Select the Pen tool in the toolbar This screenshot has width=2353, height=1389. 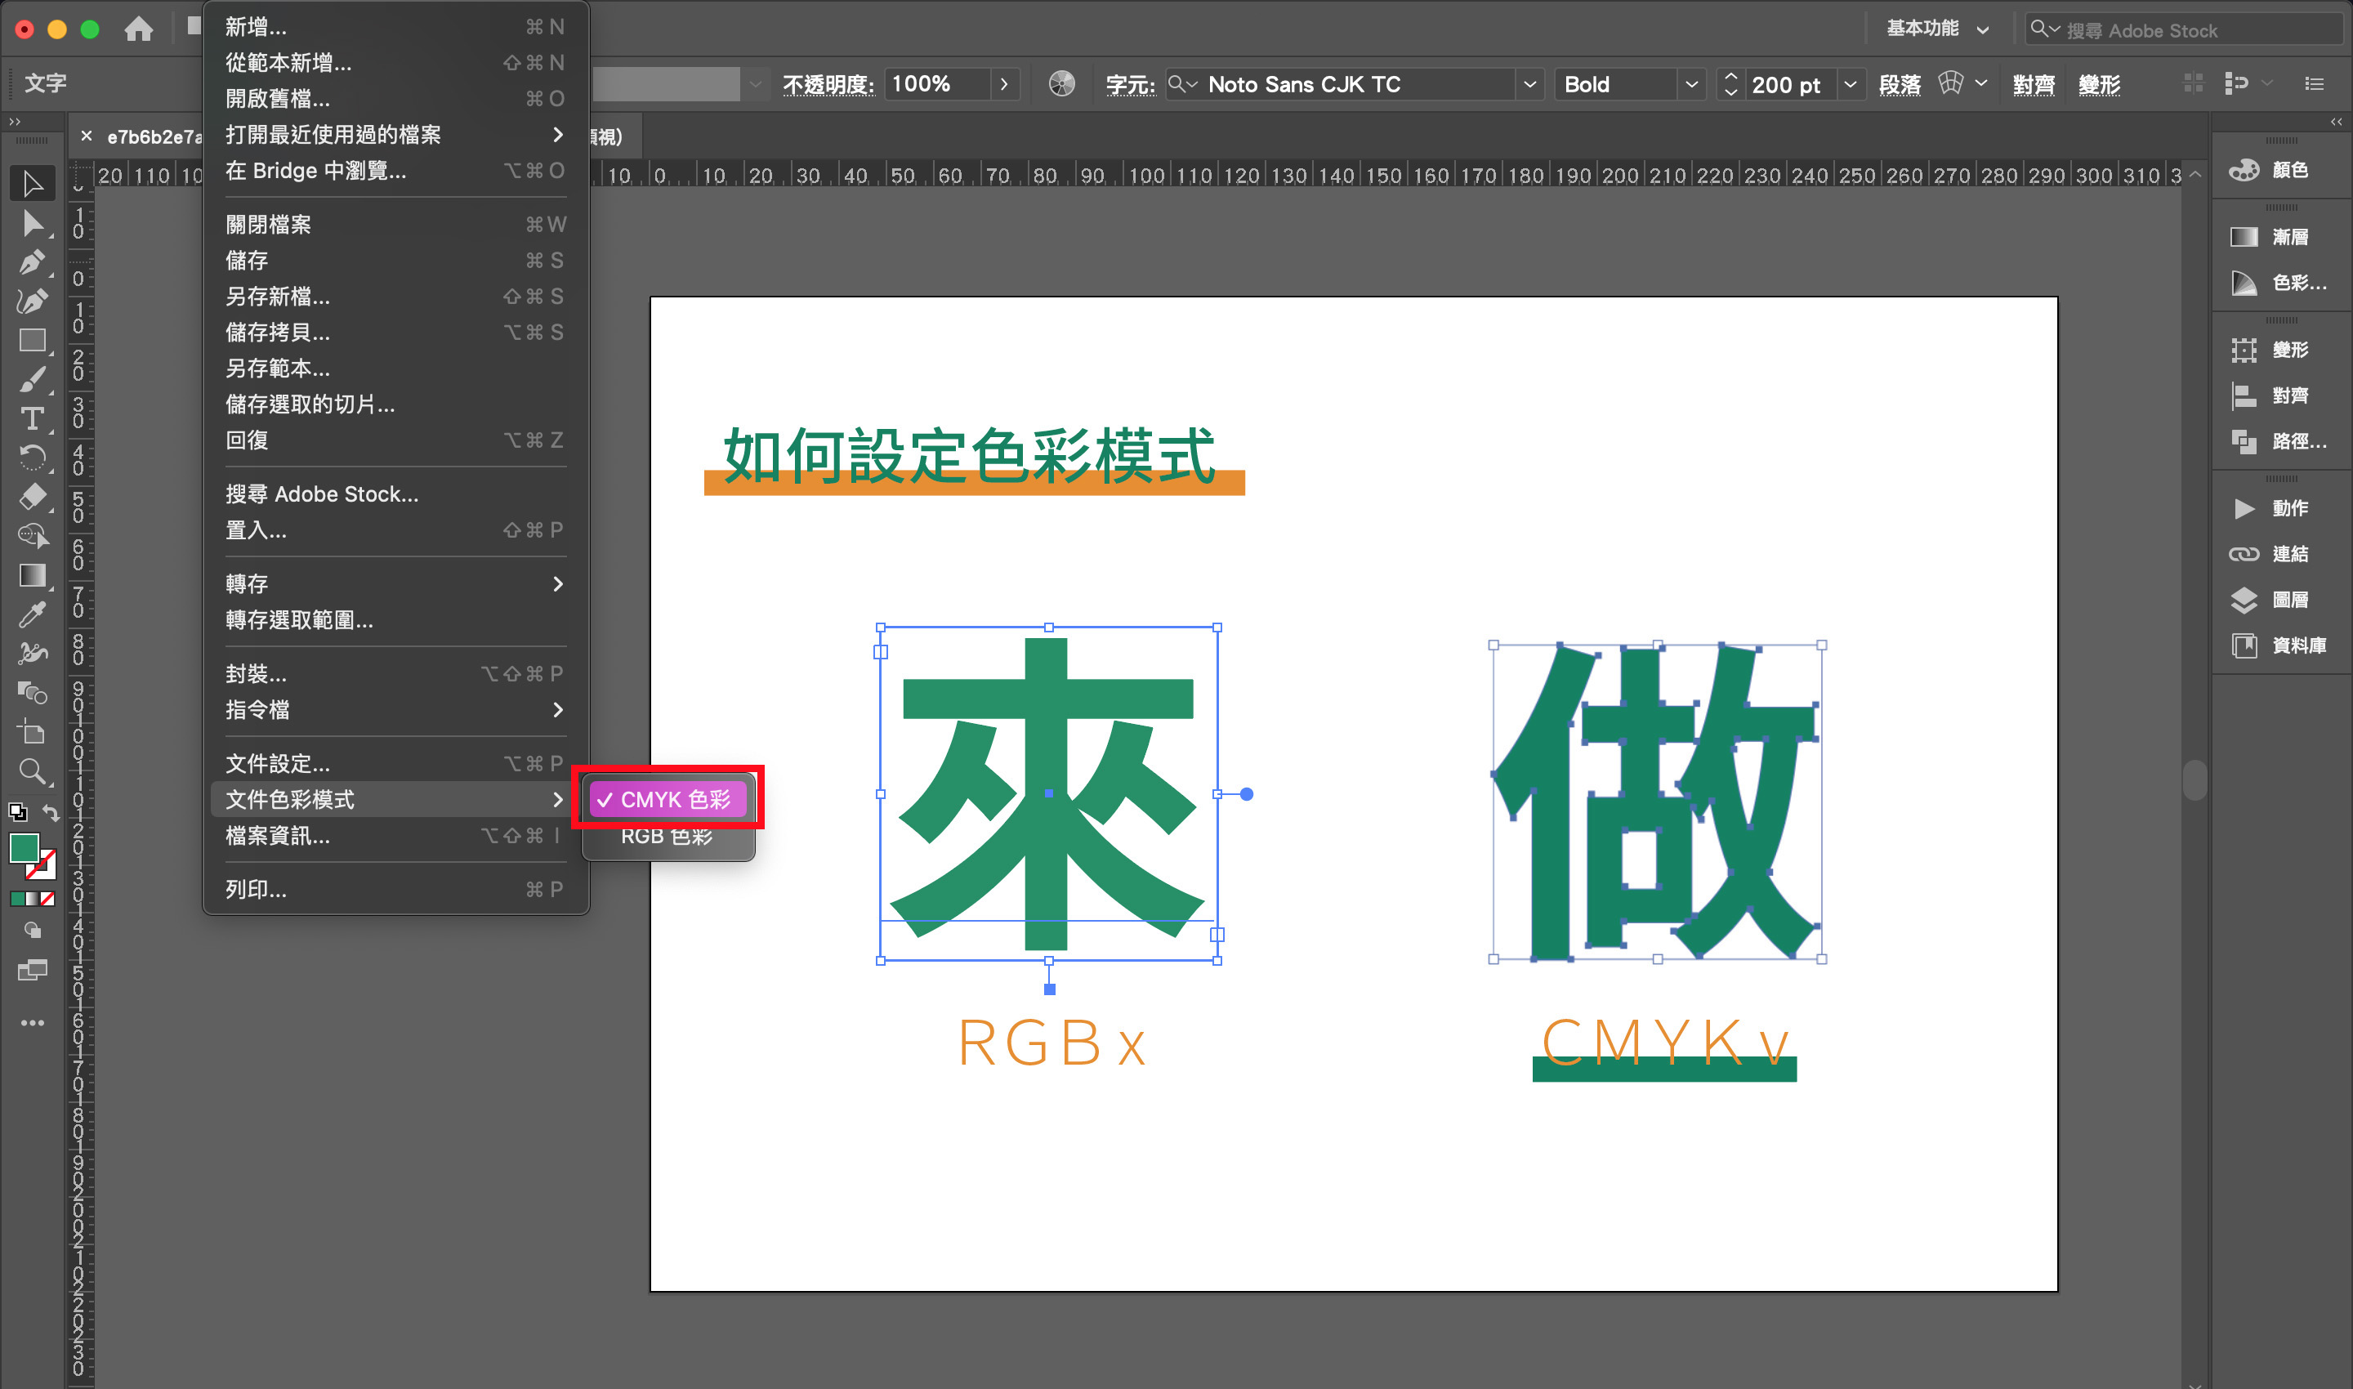tap(32, 263)
